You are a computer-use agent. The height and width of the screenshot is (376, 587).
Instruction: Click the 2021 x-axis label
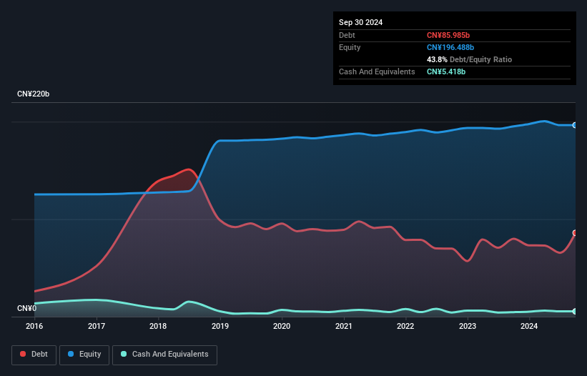(344, 326)
